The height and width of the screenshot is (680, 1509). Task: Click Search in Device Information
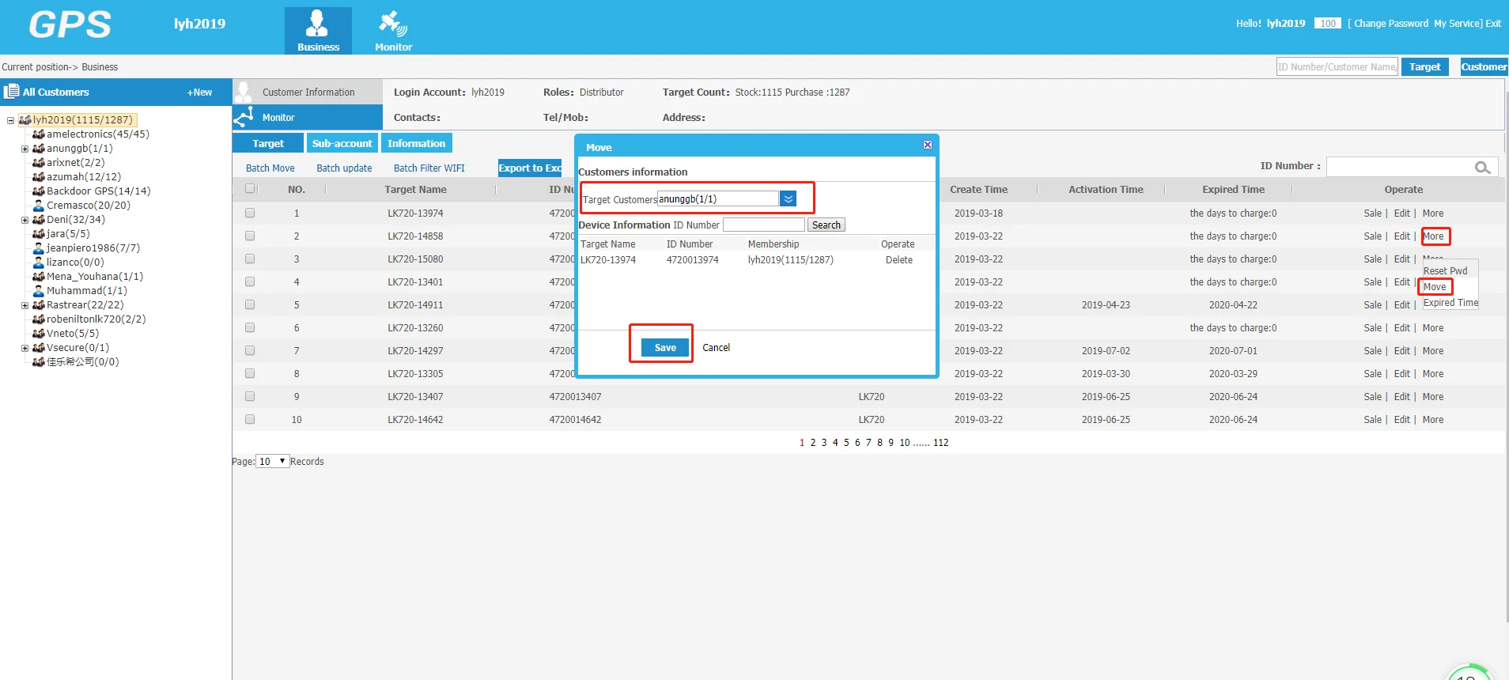pos(826,225)
